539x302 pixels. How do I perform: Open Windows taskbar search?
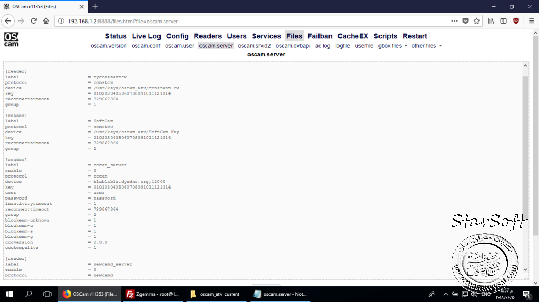pos(28,294)
